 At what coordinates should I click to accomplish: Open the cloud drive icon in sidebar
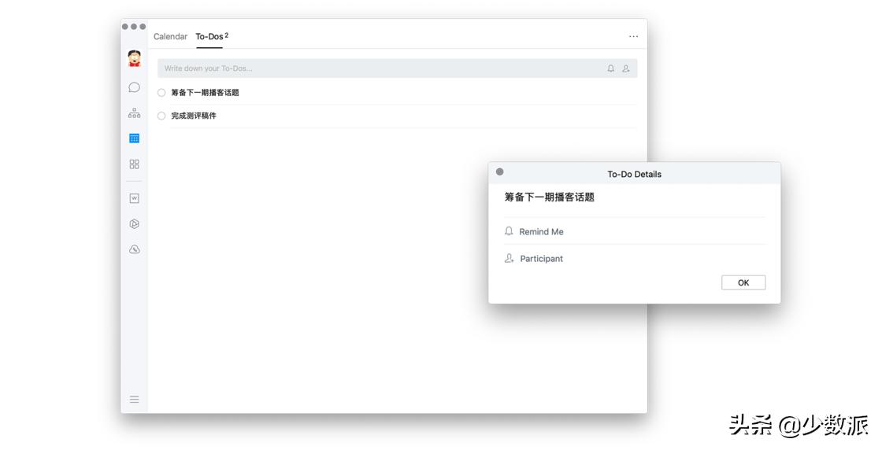pos(134,249)
